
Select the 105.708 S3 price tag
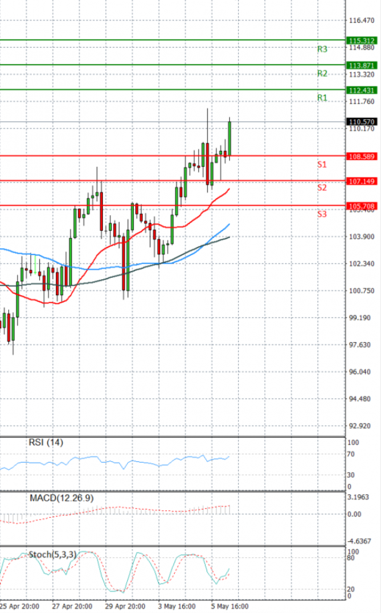pos(362,206)
